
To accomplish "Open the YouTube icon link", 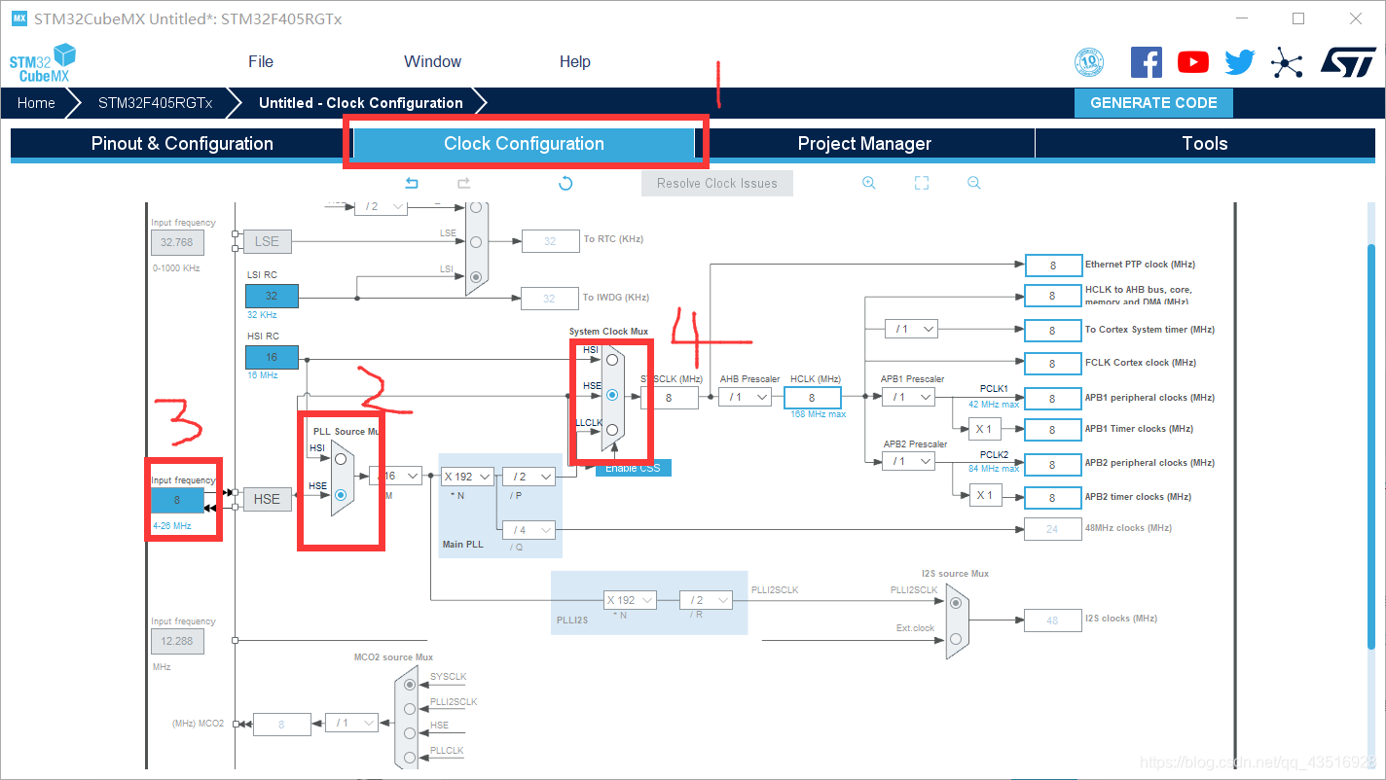I will tap(1193, 62).
